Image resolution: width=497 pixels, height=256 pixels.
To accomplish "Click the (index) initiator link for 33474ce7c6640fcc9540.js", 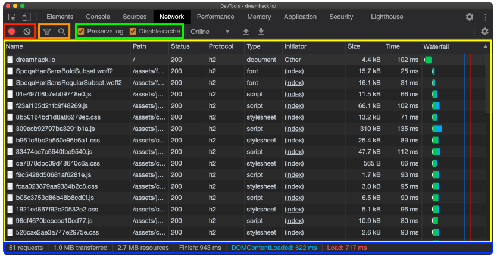I will coord(294,152).
